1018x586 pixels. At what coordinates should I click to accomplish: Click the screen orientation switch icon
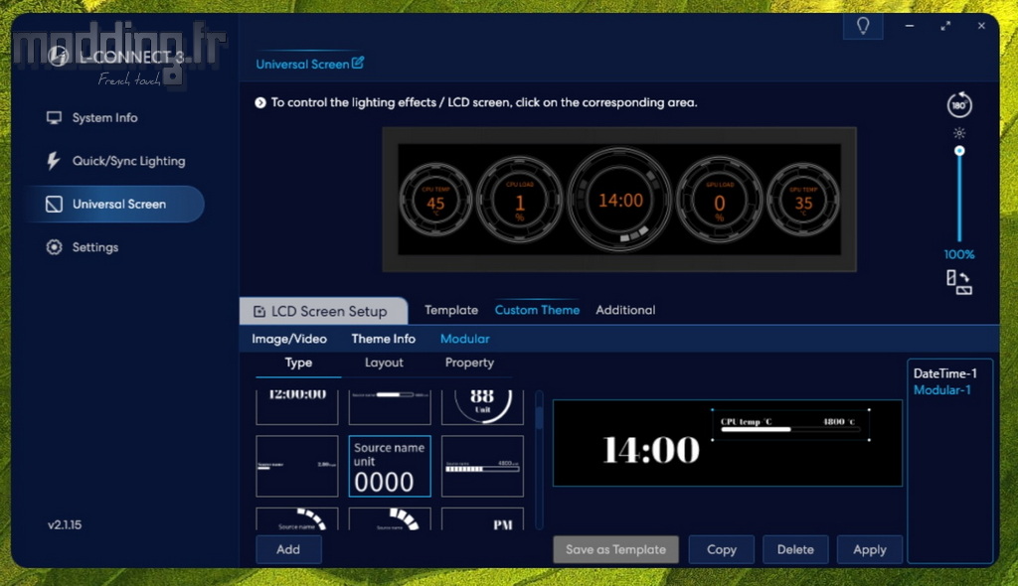coord(959,282)
